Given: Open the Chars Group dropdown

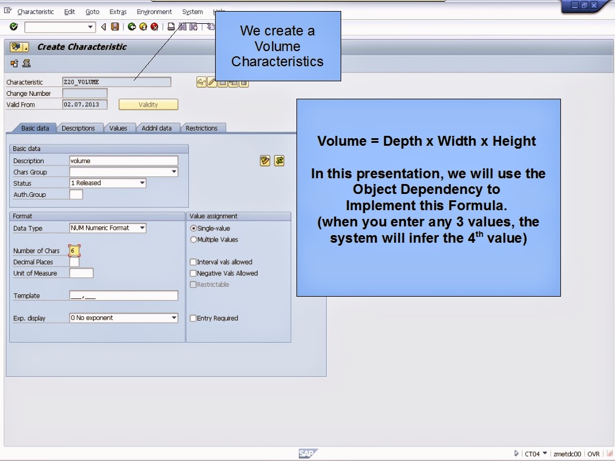Looking at the screenshot, I should click(x=174, y=171).
